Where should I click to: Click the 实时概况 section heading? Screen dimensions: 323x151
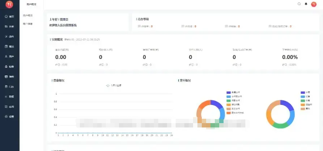[x=57, y=39]
